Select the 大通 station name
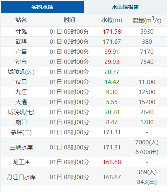The width and height of the screenshot is (168, 192). coord(21,102)
